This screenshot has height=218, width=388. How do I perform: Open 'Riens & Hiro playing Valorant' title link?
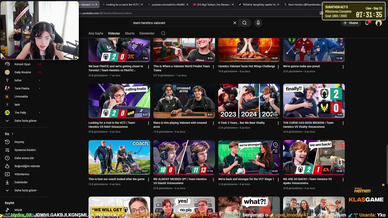point(180,125)
